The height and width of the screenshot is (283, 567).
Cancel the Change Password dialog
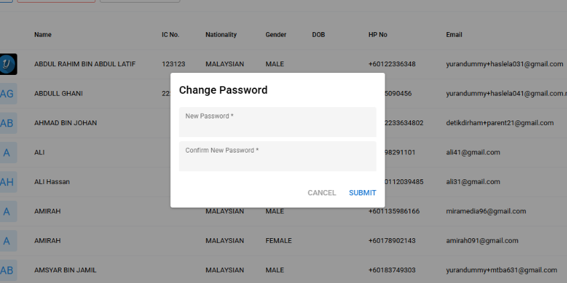coord(322,193)
